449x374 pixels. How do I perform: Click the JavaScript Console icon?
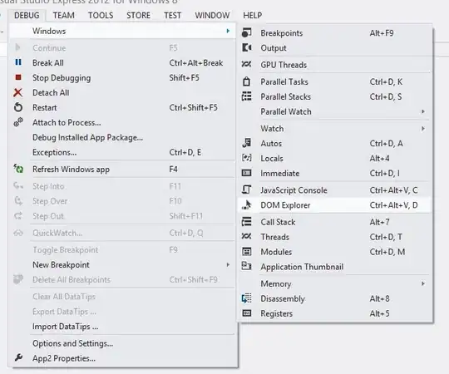(x=247, y=189)
